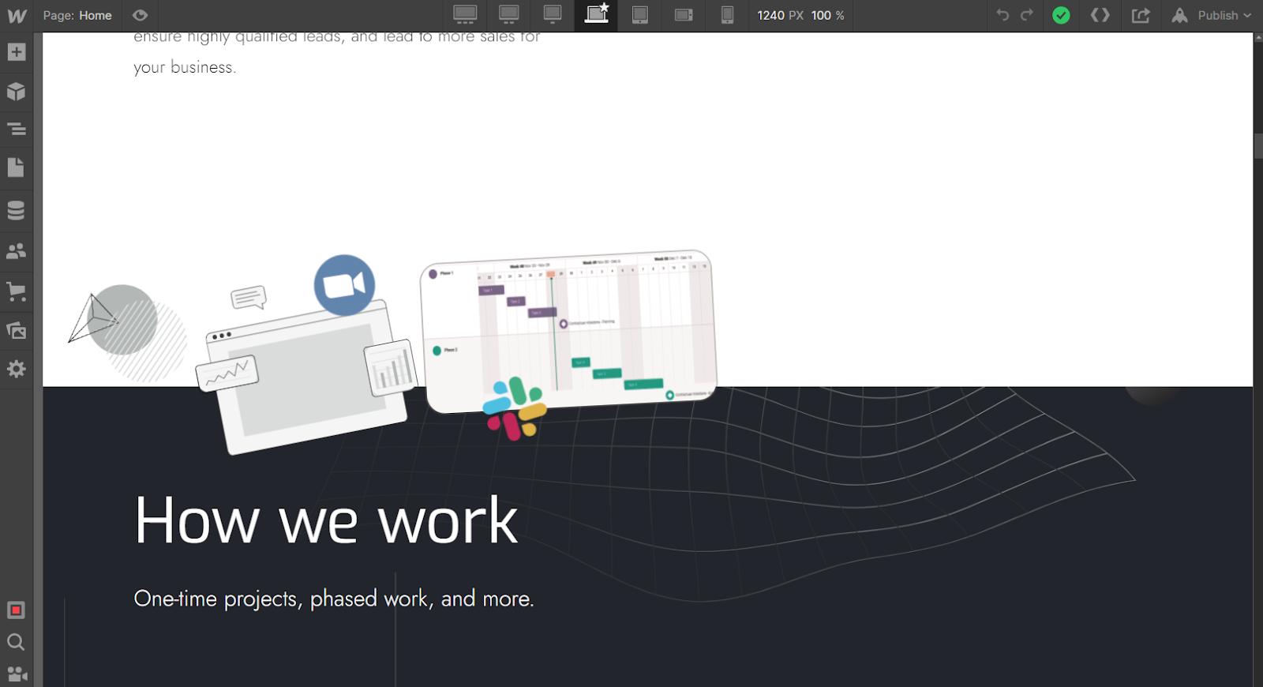The width and height of the screenshot is (1263, 687).
Task: Select the starred base breakpoint
Action: (597, 14)
